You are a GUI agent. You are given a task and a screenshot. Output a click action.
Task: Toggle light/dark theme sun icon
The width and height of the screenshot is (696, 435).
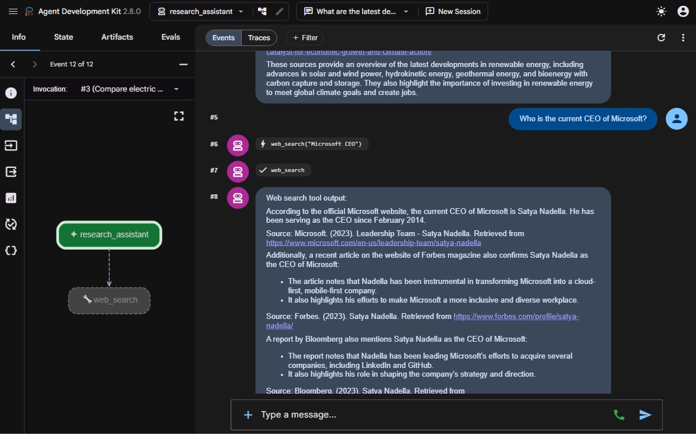pos(662,12)
